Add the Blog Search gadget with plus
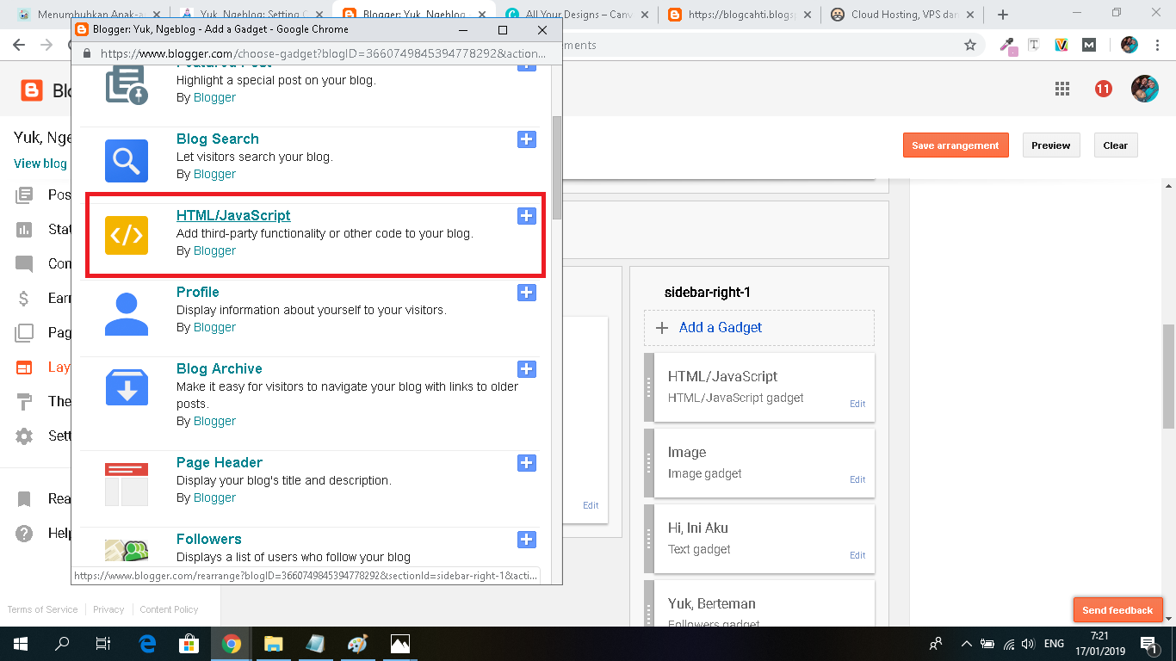The image size is (1176, 661). [527, 139]
